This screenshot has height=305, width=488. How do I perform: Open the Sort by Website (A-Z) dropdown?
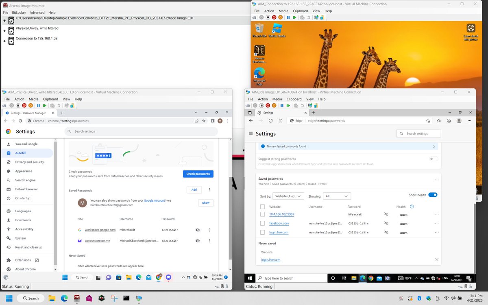point(288,196)
